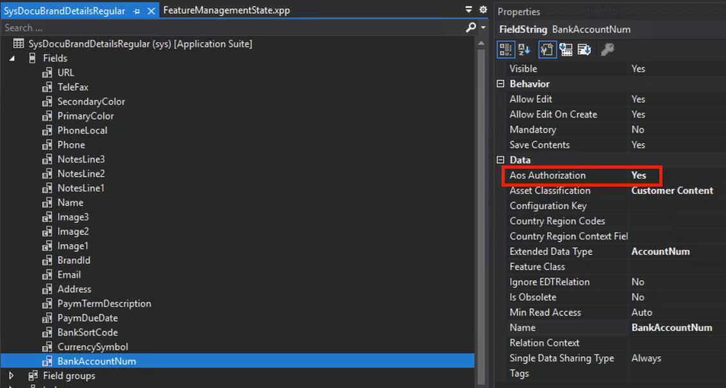Screen dimensions: 726x388
Task: Close the SysDocuBrandDetailsRegular tab
Action: pos(151,12)
